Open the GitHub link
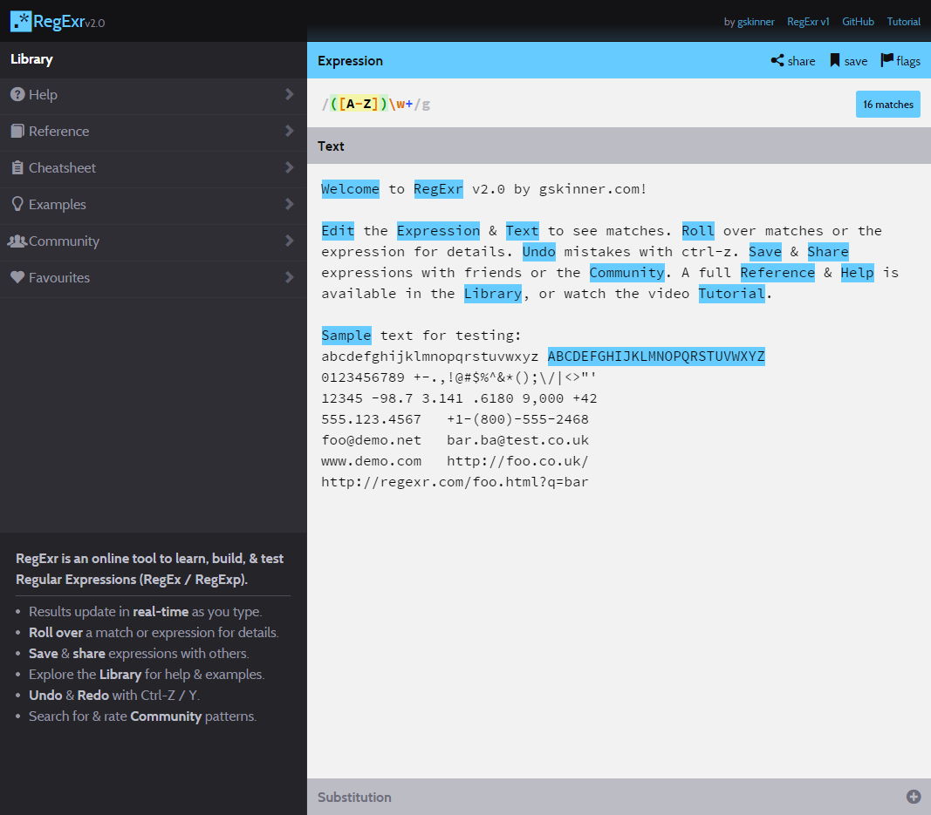 (858, 21)
